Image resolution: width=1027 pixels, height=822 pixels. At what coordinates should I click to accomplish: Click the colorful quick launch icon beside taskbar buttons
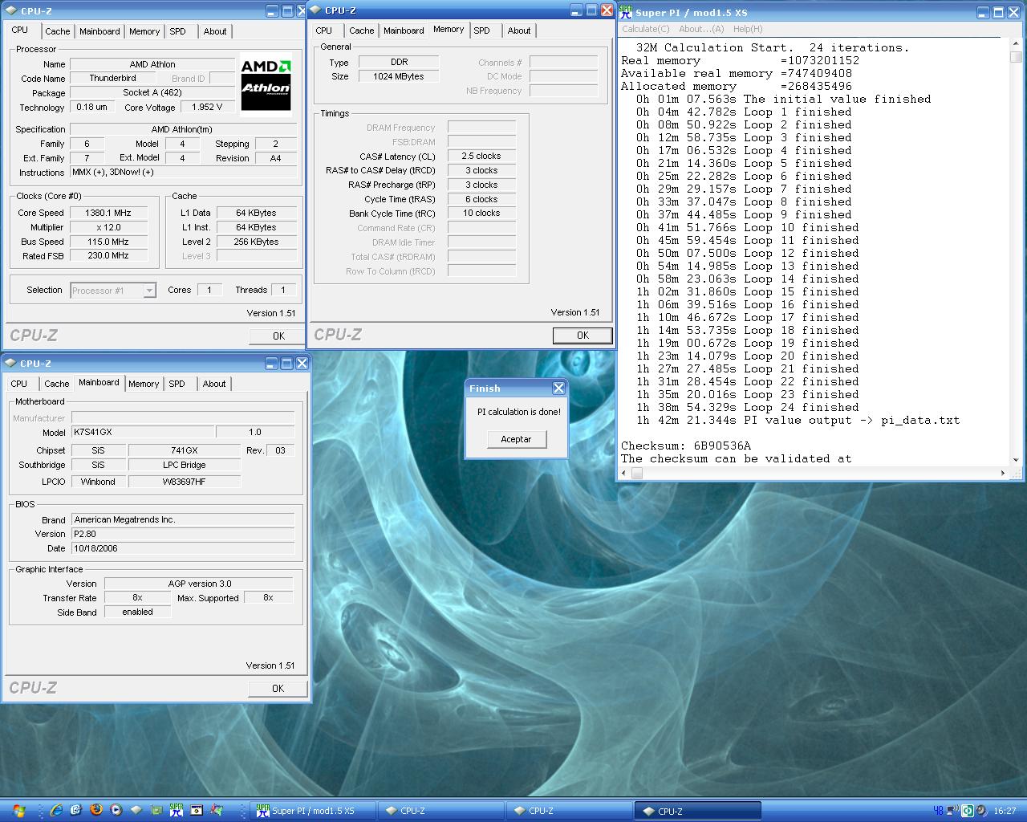[217, 810]
